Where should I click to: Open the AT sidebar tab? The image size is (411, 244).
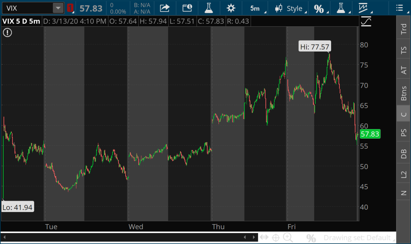click(403, 70)
